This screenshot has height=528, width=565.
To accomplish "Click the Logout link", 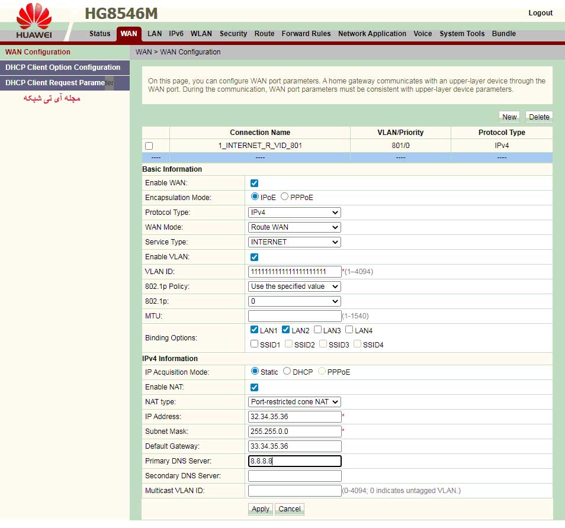I will tap(540, 13).
